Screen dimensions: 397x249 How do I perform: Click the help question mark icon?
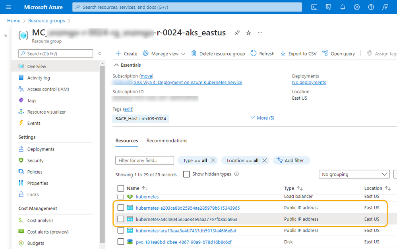click(x=371, y=7)
